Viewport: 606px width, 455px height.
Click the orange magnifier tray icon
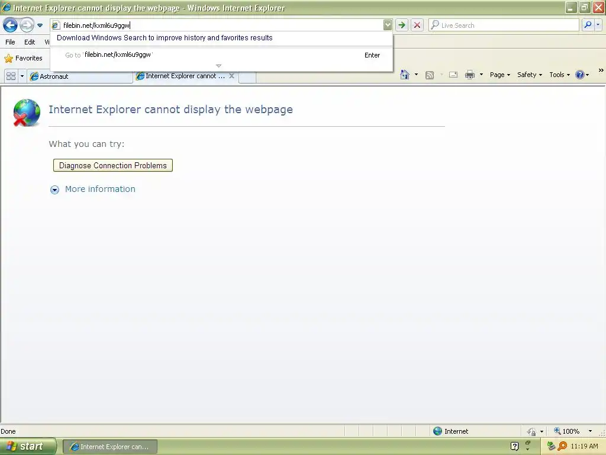pos(562,446)
